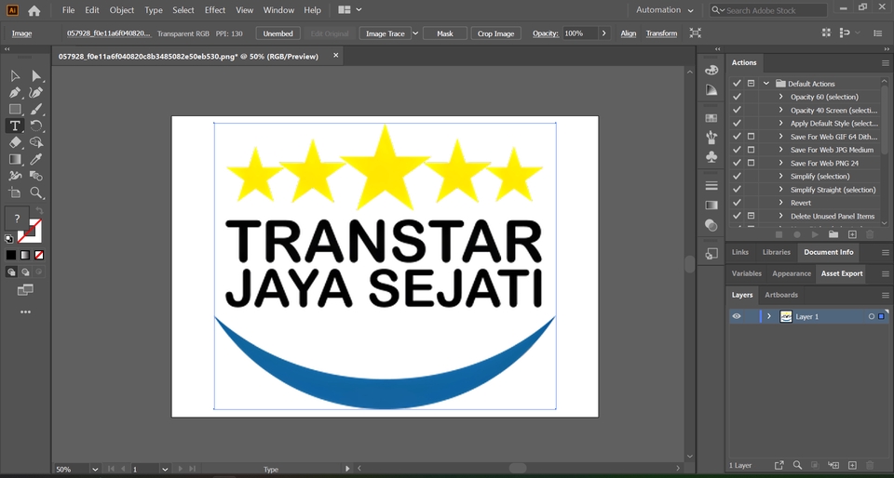The height and width of the screenshot is (478, 894).
Task: Open the Color Guide panel icon
Action: tap(711, 90)
